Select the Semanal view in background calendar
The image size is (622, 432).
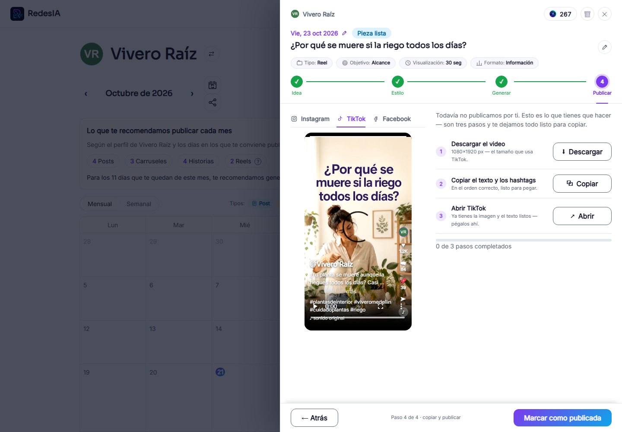[x=139, y=204]
